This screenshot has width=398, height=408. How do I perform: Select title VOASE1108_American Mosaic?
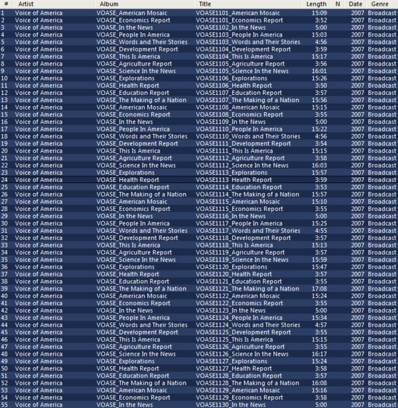coord(237,107)
